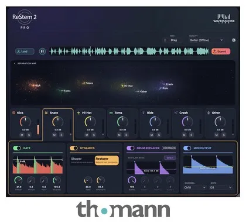Open the settings gear icon
Screen dimensions: 246x223
coord(234,40)
